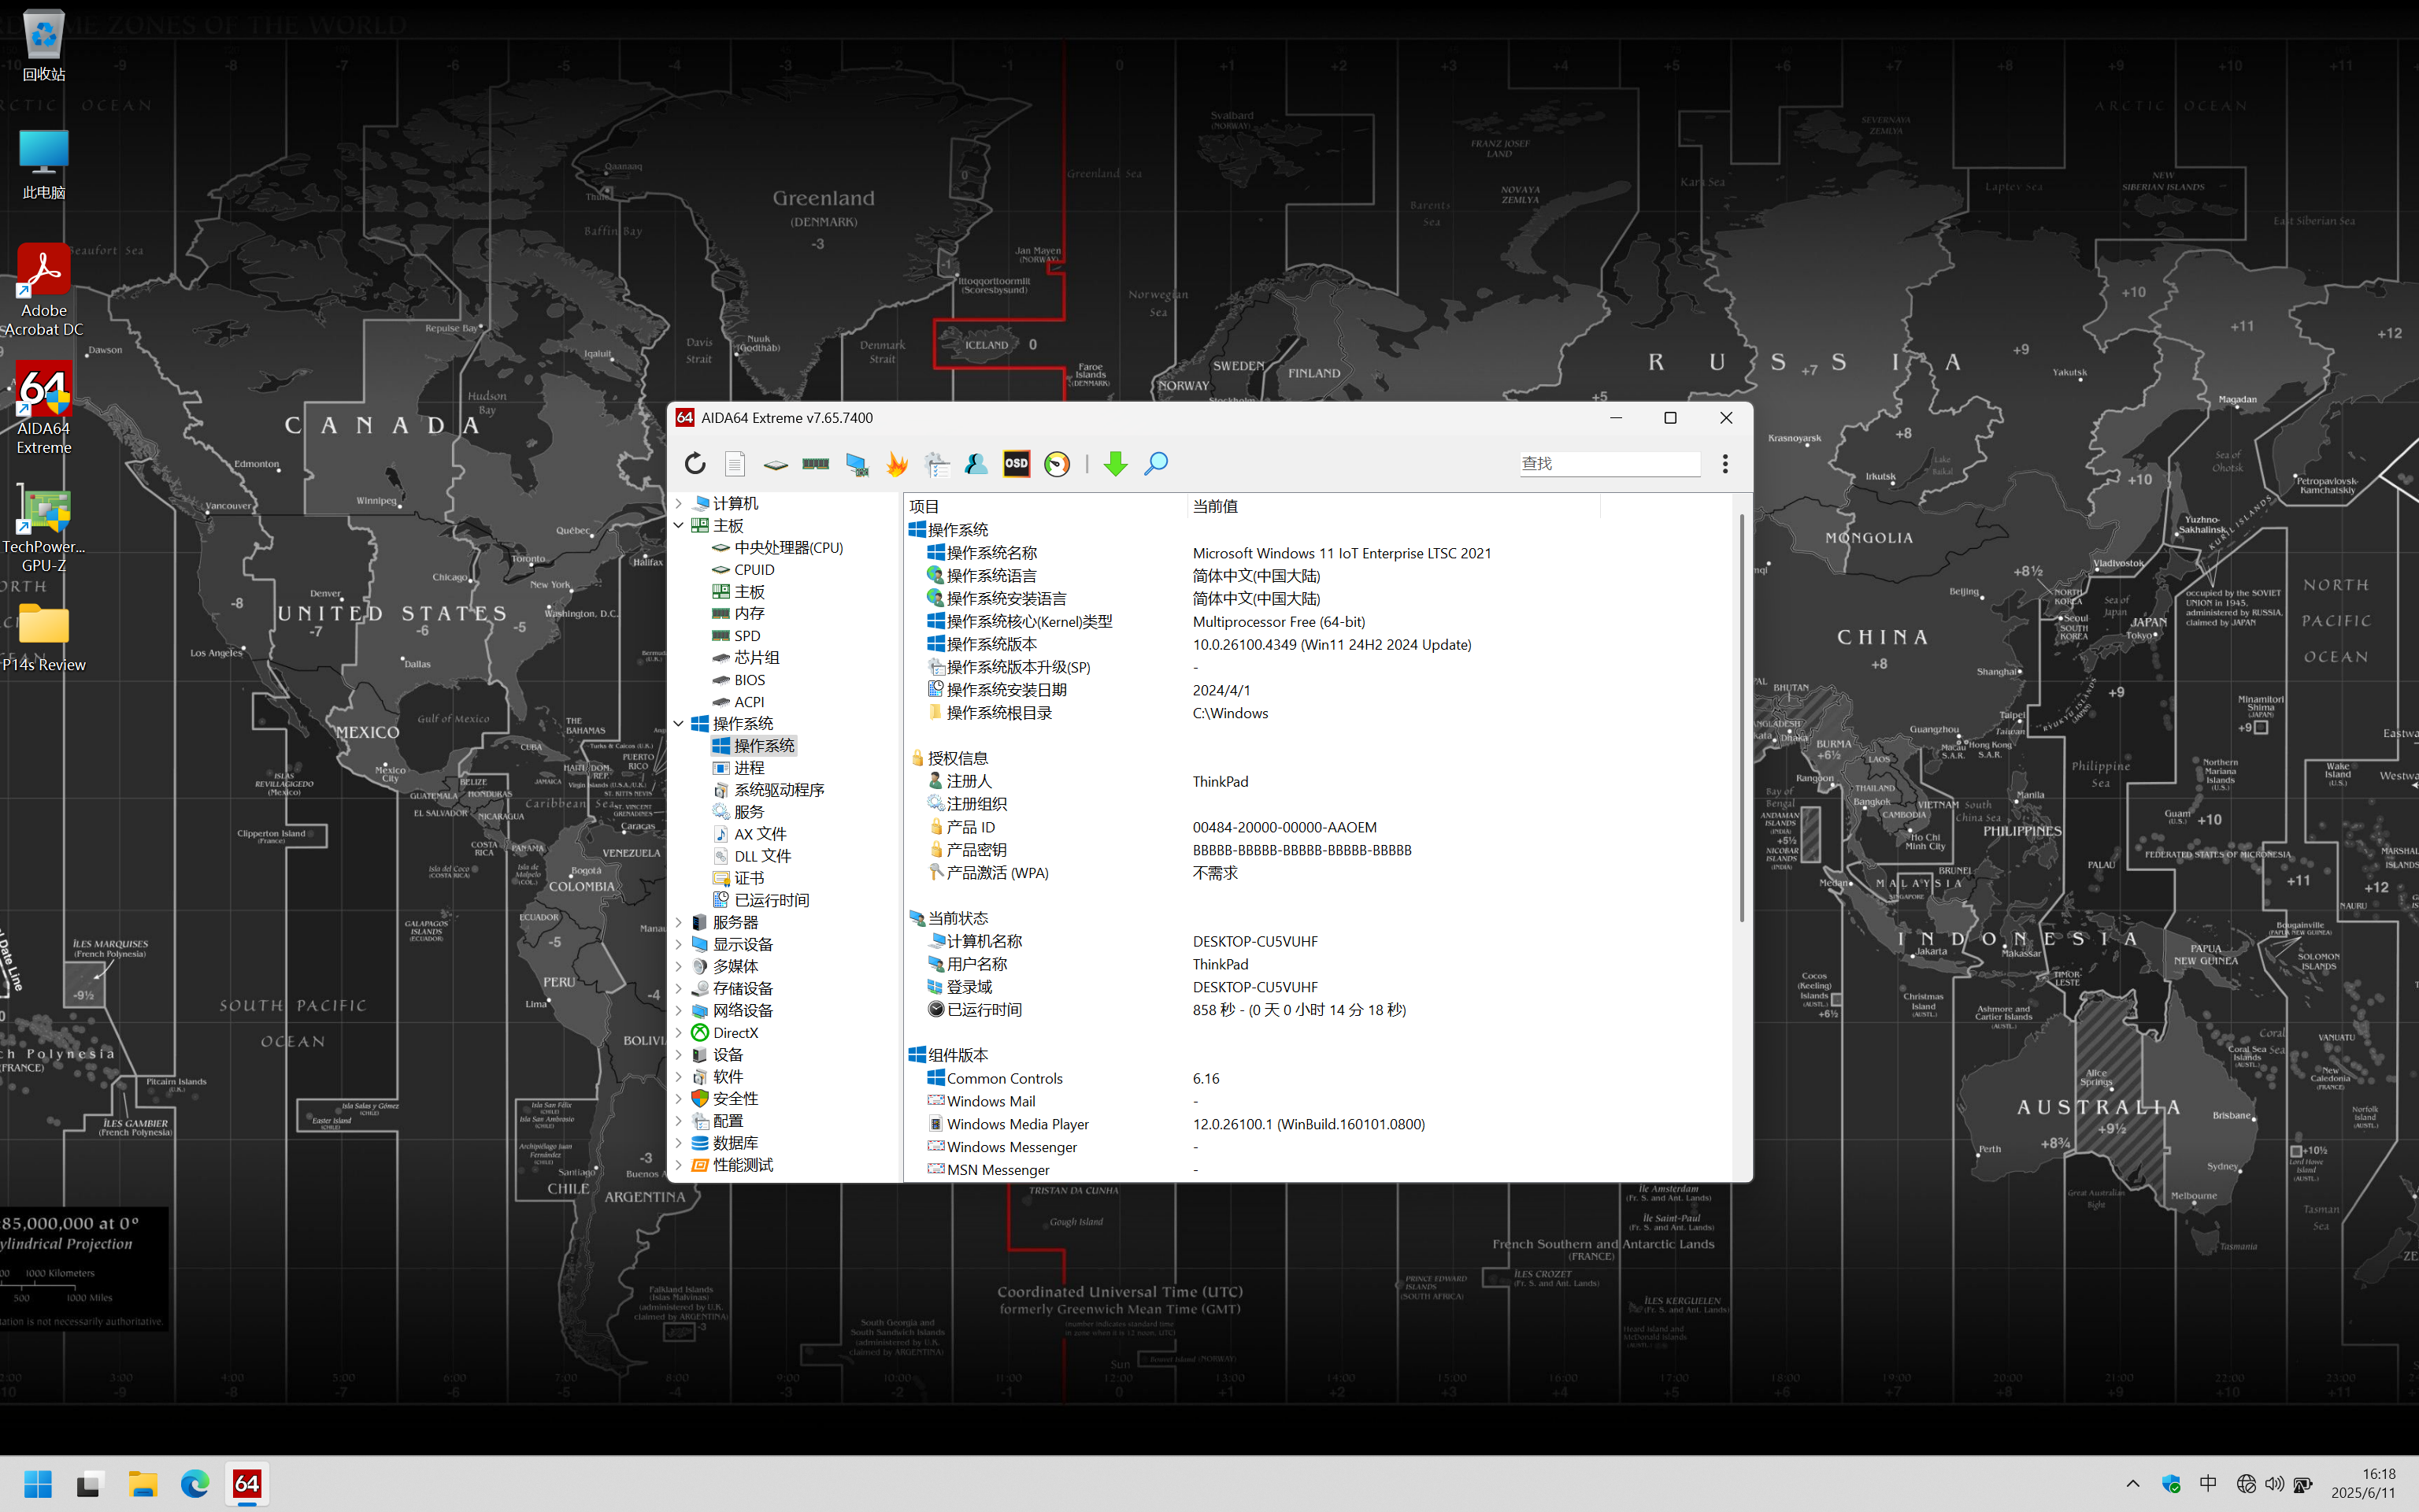This screenshot has height=1512, width=2419.
Task: Open the monitor diagnostics toolbar icon
Action: coord(857,463)
